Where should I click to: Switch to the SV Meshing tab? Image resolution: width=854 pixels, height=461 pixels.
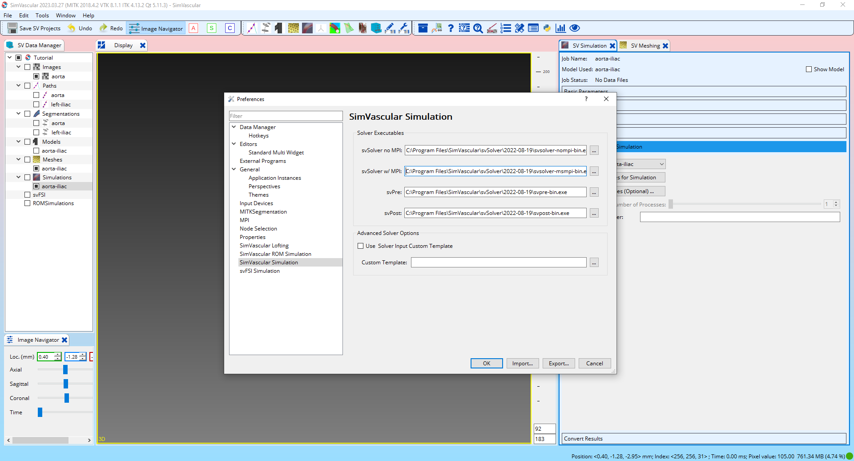coord(645,46)
